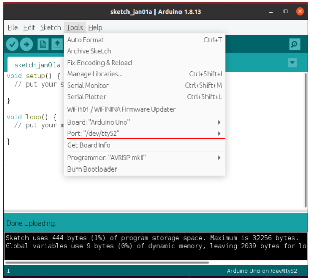Click "Global variables use 9 bytes" line

click(x=157, y=246)
